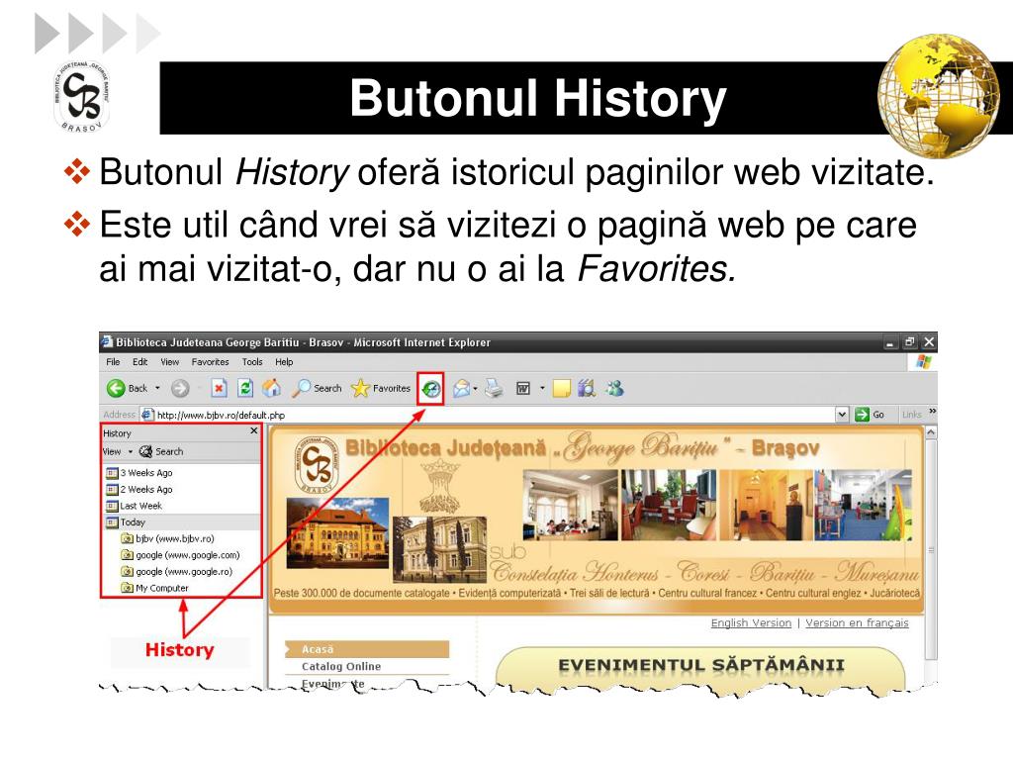Open bjbv (www.bjbv.ro) history entry
1013x760 pixels.
click(167, 538)
